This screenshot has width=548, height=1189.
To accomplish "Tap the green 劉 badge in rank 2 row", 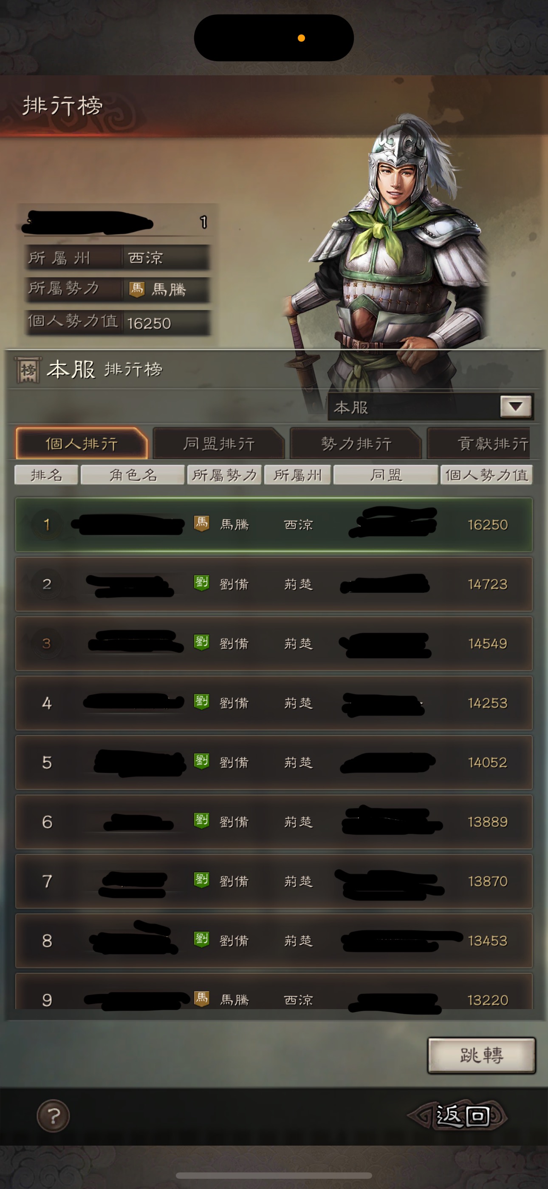I will (202, 583).
